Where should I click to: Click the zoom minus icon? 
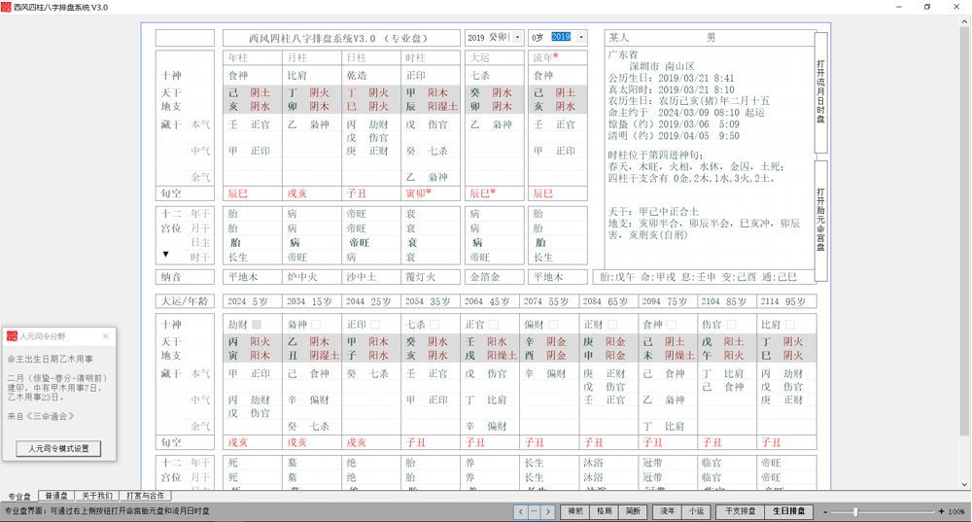click(825, 511)
